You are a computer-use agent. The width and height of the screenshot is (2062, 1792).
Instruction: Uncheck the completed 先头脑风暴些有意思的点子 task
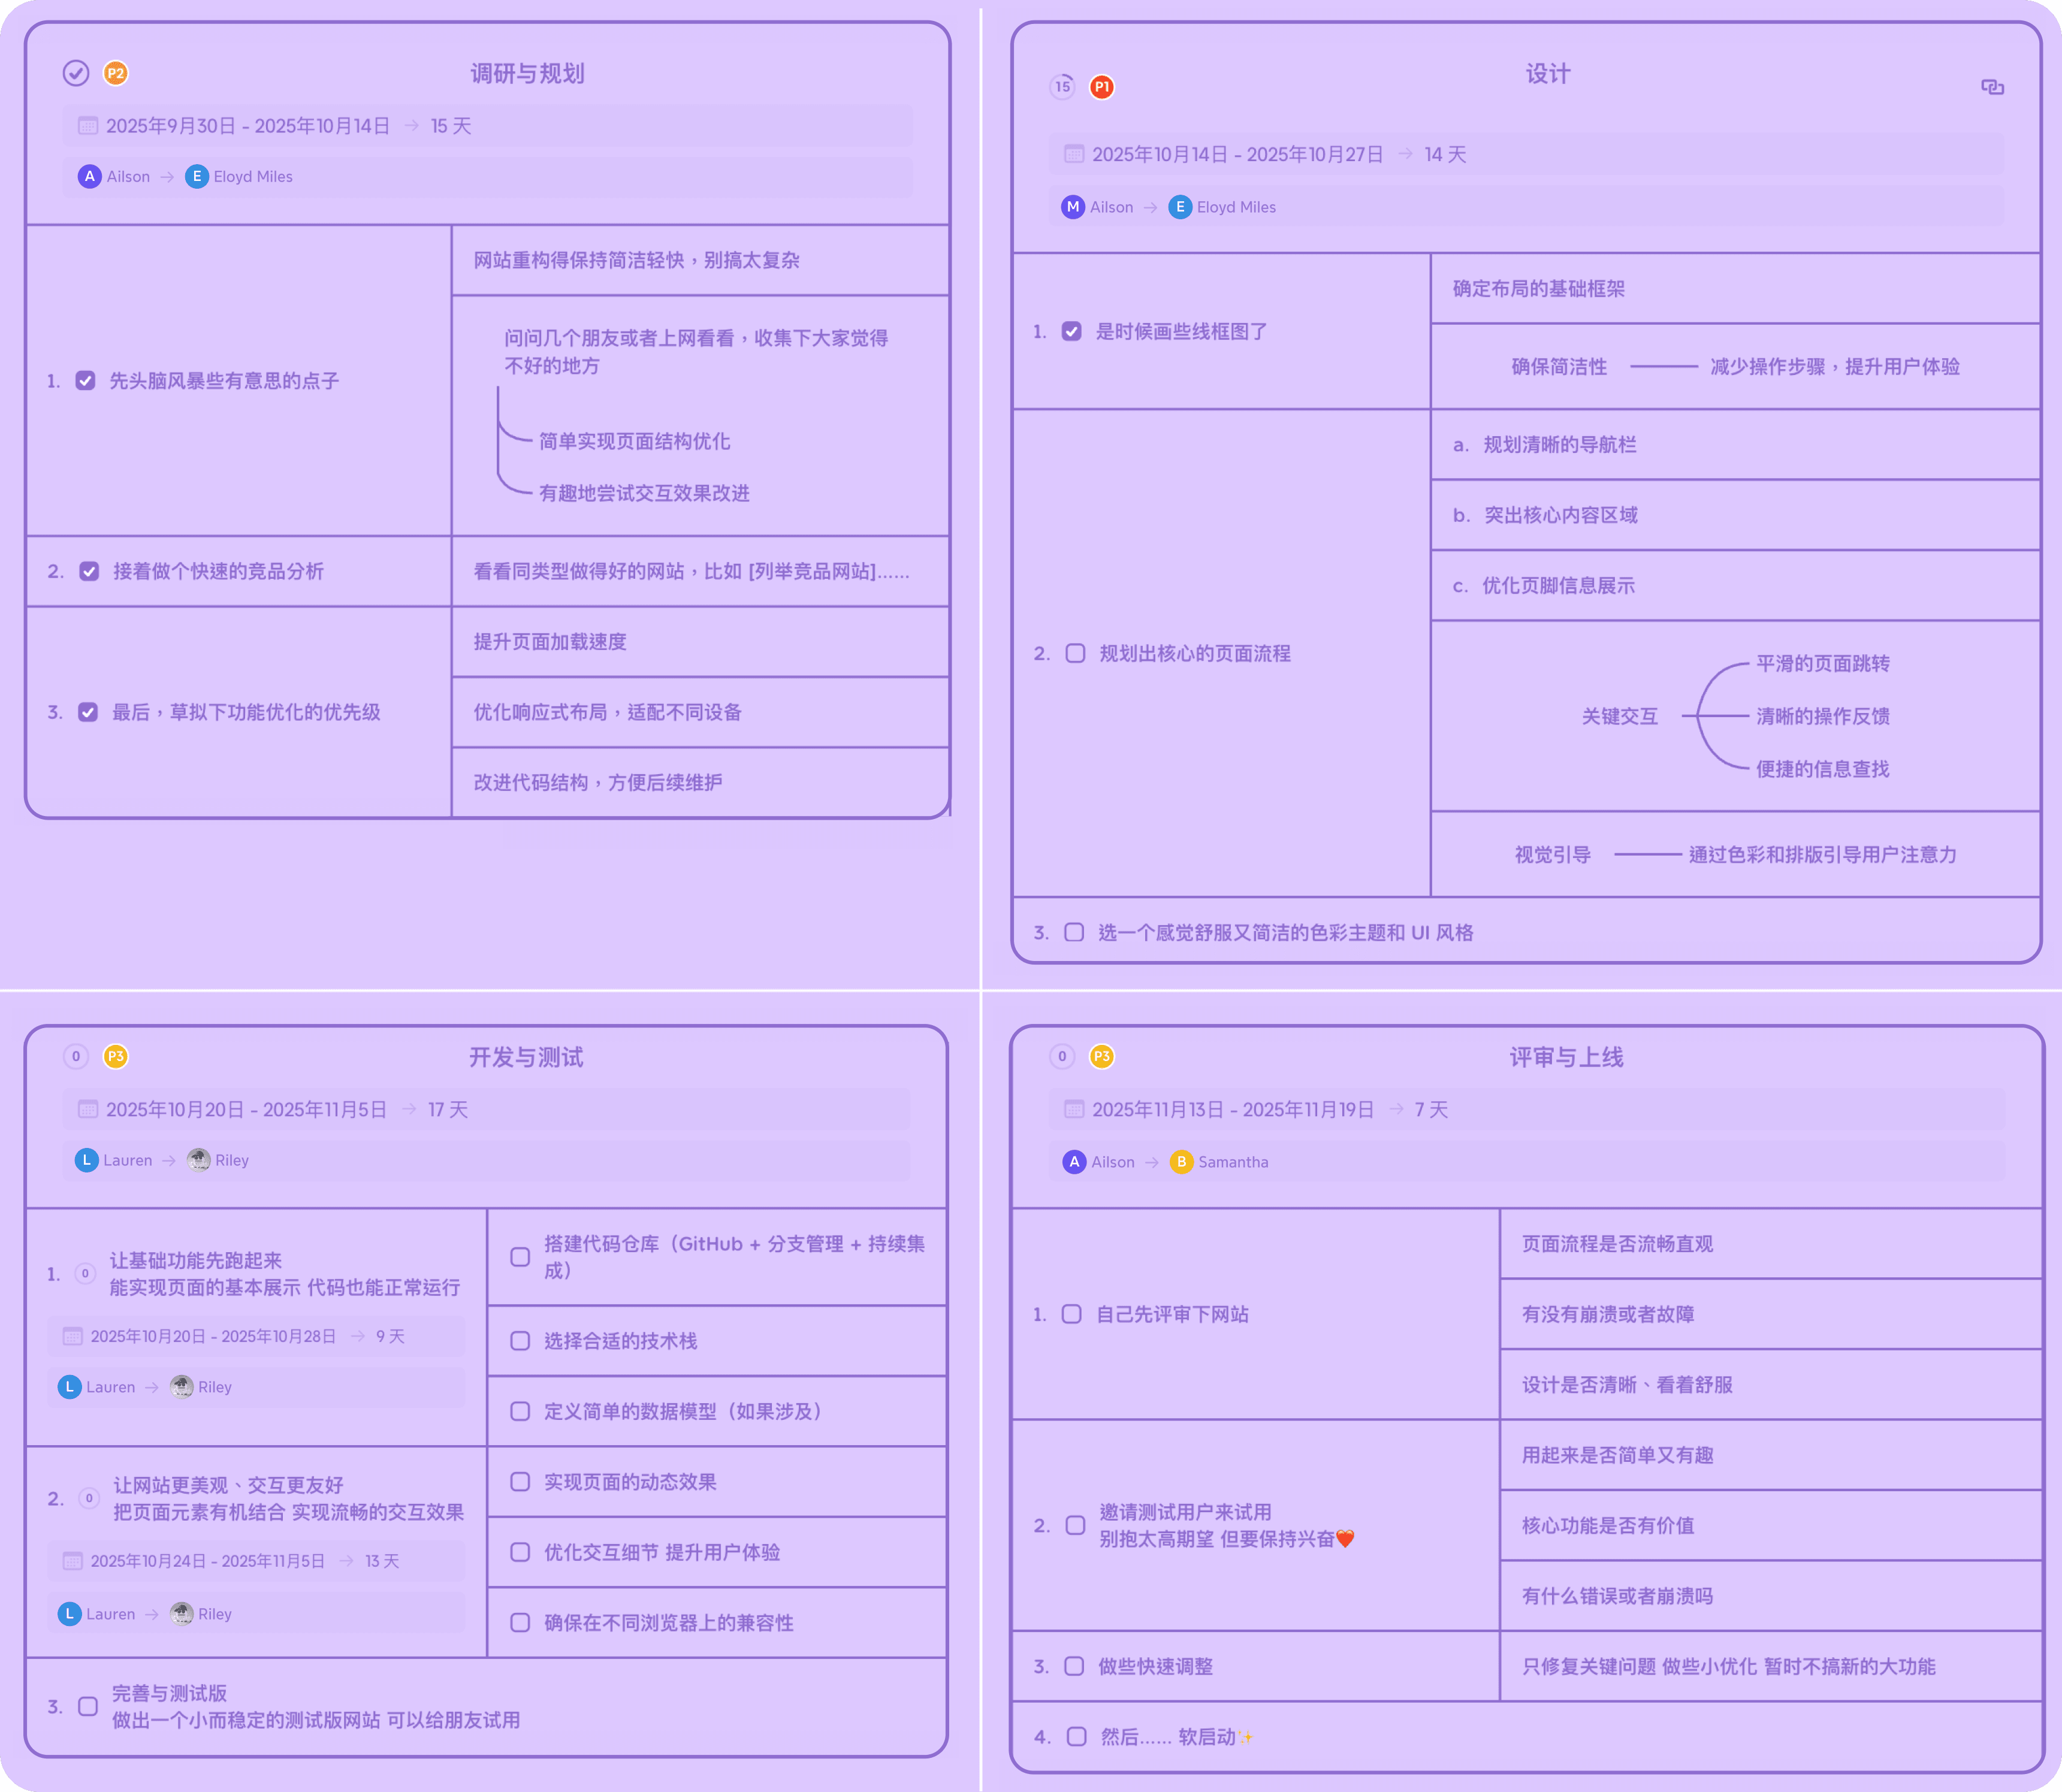pyautogui.click(x=87, y=380)
